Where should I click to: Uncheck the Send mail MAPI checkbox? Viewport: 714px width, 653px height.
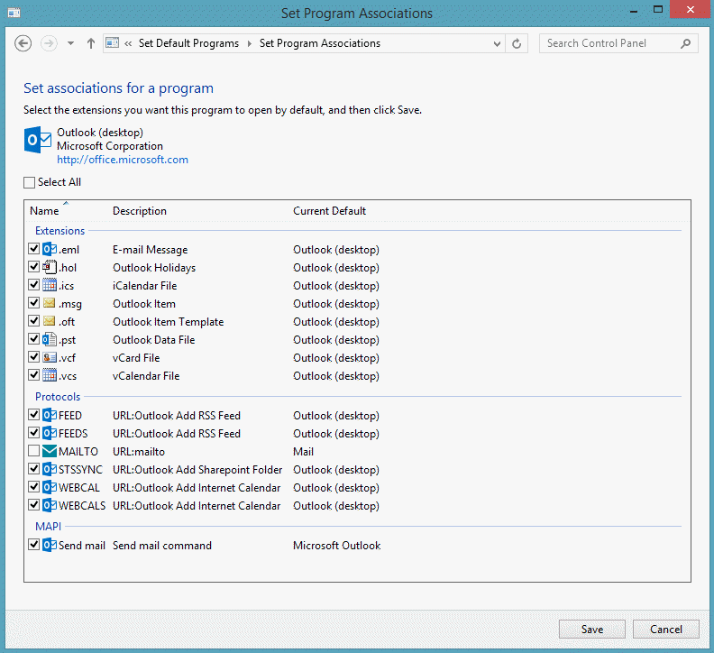[x=33, y=545]
